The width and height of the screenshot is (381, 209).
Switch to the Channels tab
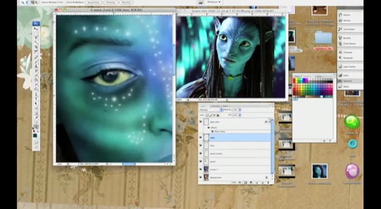[215, 106]
